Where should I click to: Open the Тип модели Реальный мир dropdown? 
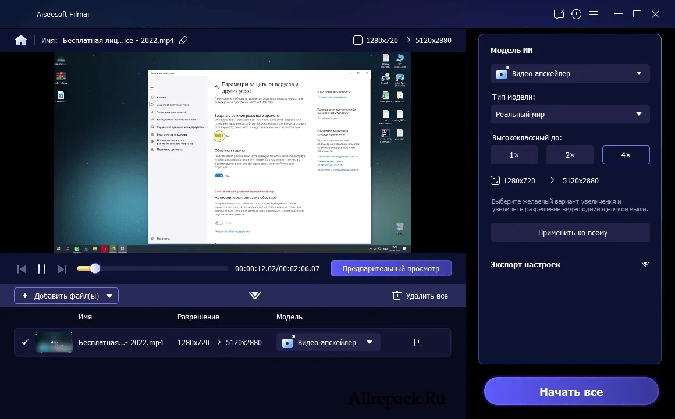[570, 115]
